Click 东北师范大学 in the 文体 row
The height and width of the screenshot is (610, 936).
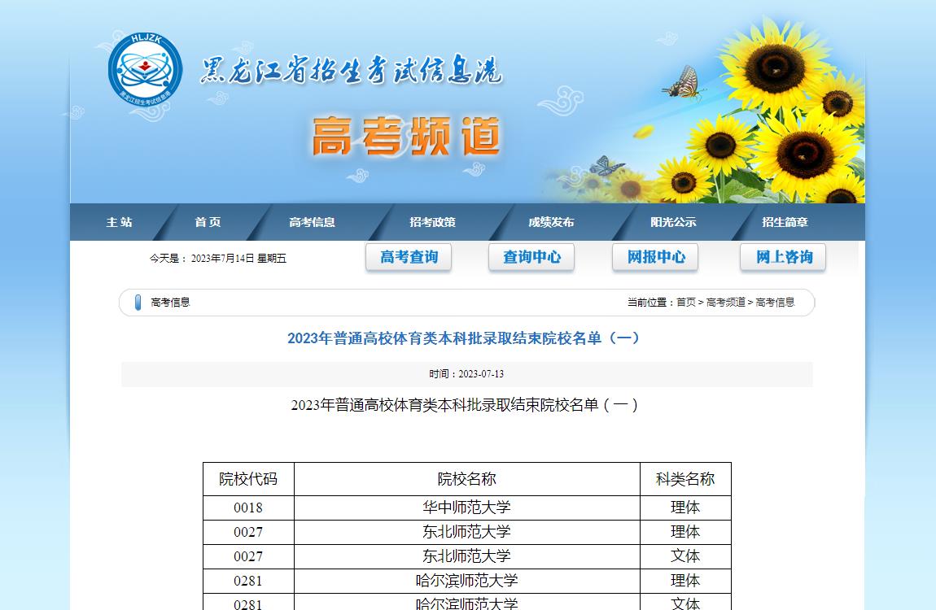[467, 556]
